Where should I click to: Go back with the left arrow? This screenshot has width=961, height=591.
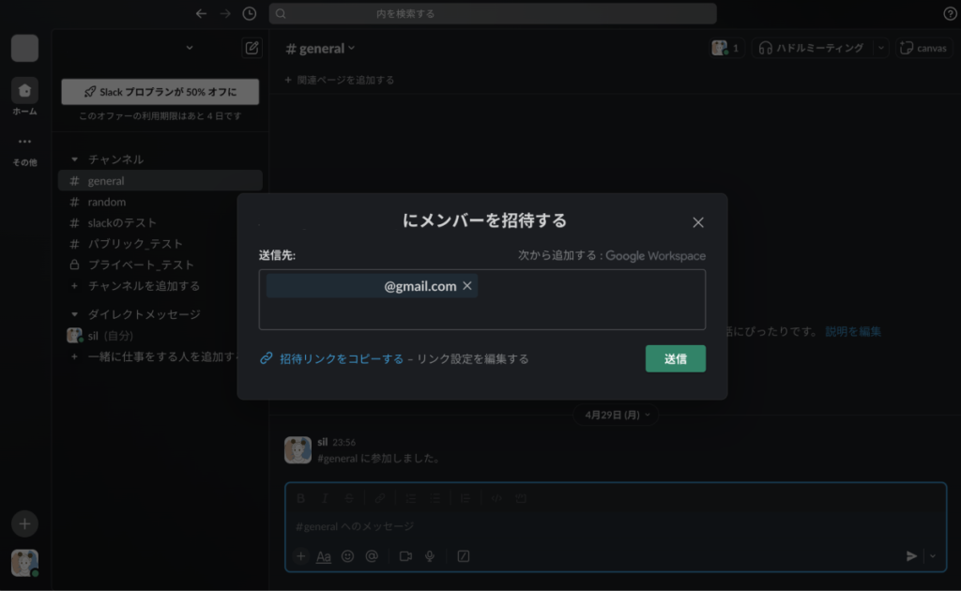201,14
